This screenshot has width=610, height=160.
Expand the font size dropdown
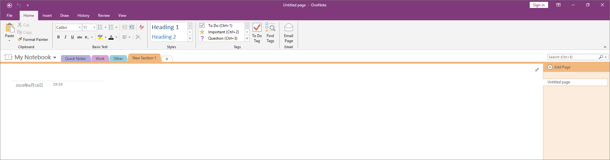(x=94, y=28)
